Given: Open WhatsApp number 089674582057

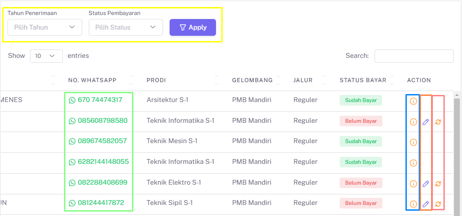Looking at the screenshot, I should click(x=98, y=141).
